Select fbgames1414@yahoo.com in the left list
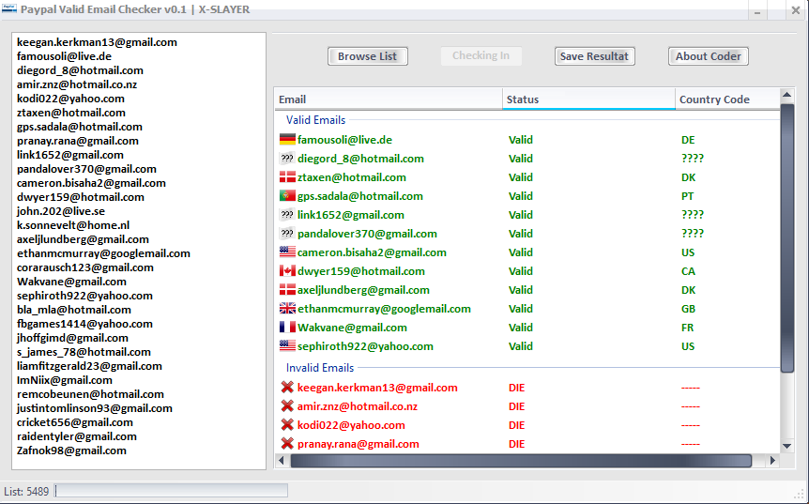The image size is (809, 504). [x=84, y=324]
